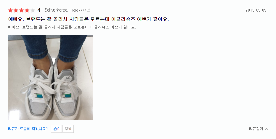The height and width of the screenshot is (139, 276).
Task: Click the gray review body text
Action: [72, 27]
